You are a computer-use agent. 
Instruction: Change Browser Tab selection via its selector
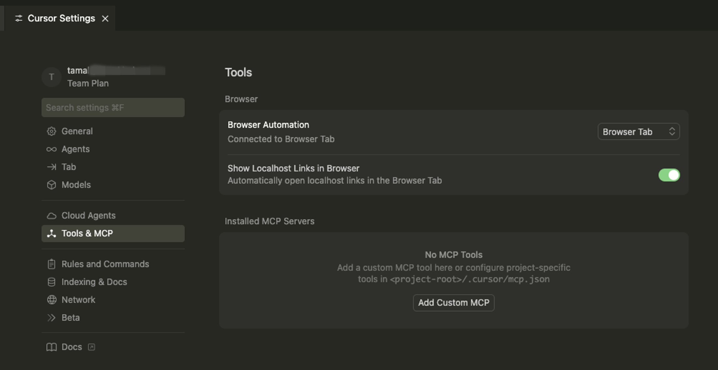click(x=639, y=131)
